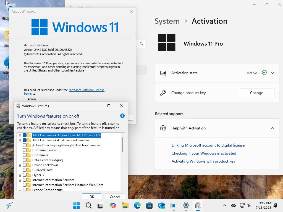283x212 pixels.
Task: Open Outlook from the taskbar
Action: (161, 205)
